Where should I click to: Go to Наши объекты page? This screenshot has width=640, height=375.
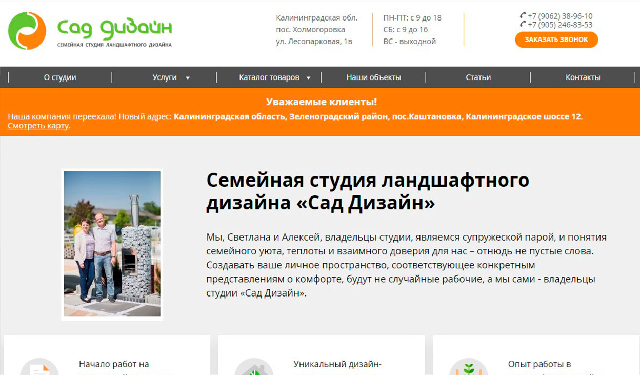pos(374,77)
